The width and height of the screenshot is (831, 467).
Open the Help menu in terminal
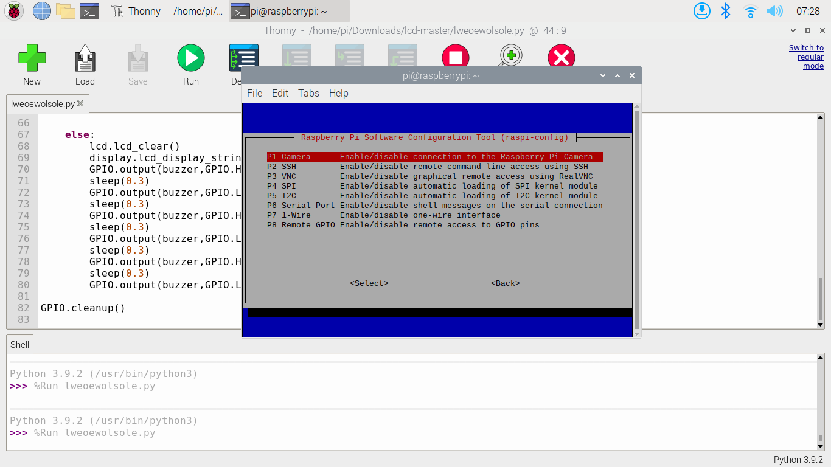(x=338, y=93)
